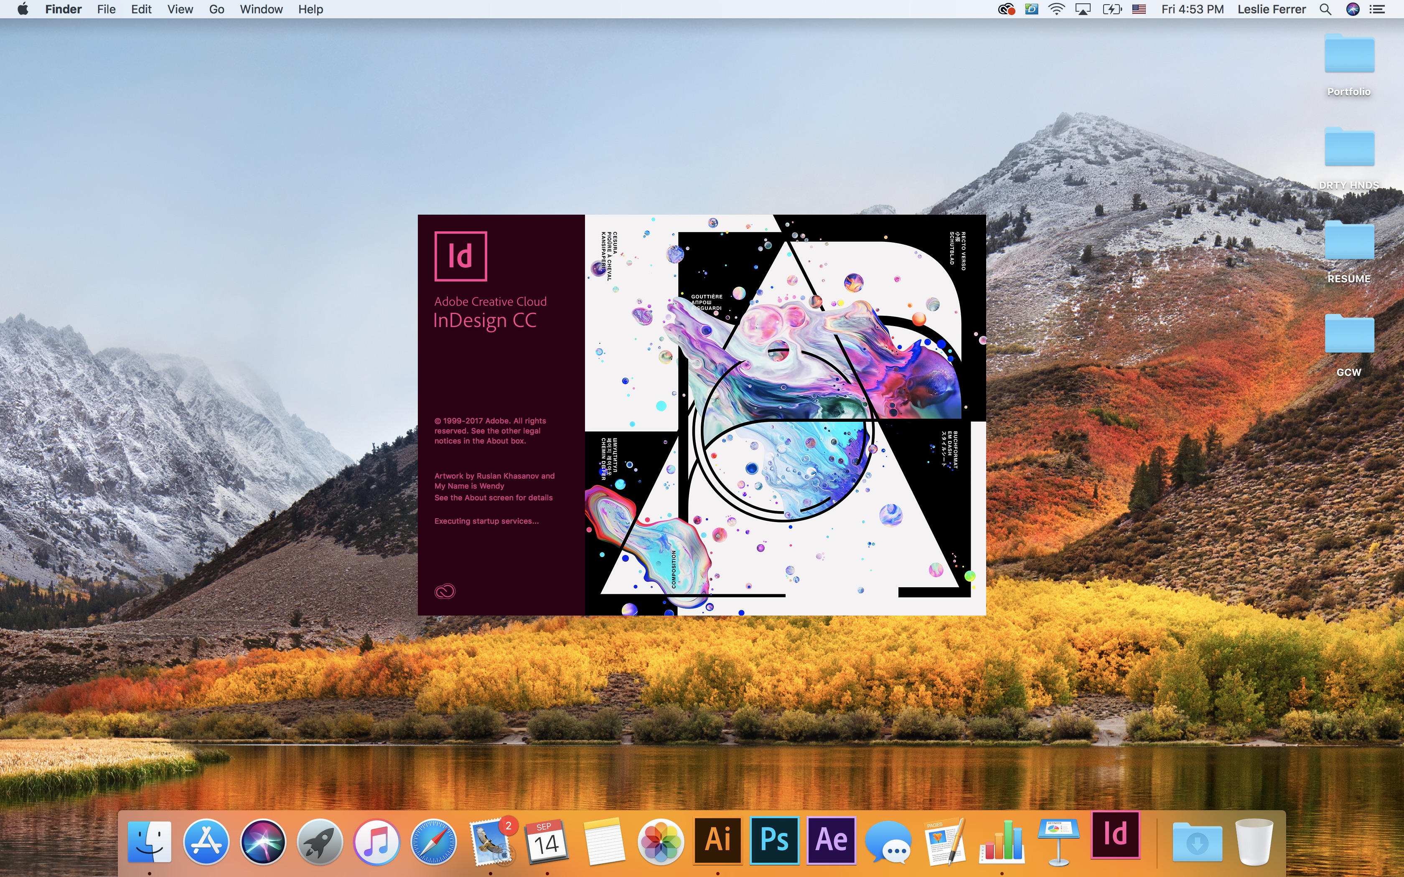Open the Leslie Ferrer user menu
The width and height of the screenshot is (1404, 877).
[x=1271, y=9]
